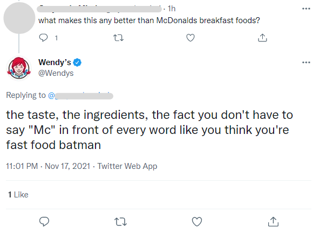Share the McDonalds breakfast question tweet

pyautogui.click(x=262, y=38)
